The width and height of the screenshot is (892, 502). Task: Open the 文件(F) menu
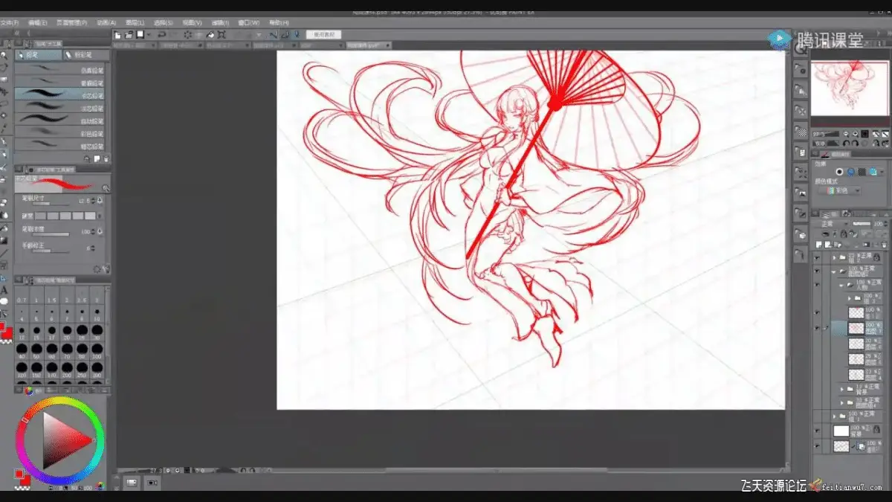[10, 22]
